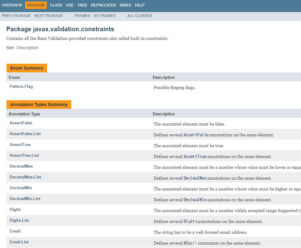The height and width of the screenshot is (248, 301).
Task: Click the DecimalMin code link in description
Action: [195, 200]
